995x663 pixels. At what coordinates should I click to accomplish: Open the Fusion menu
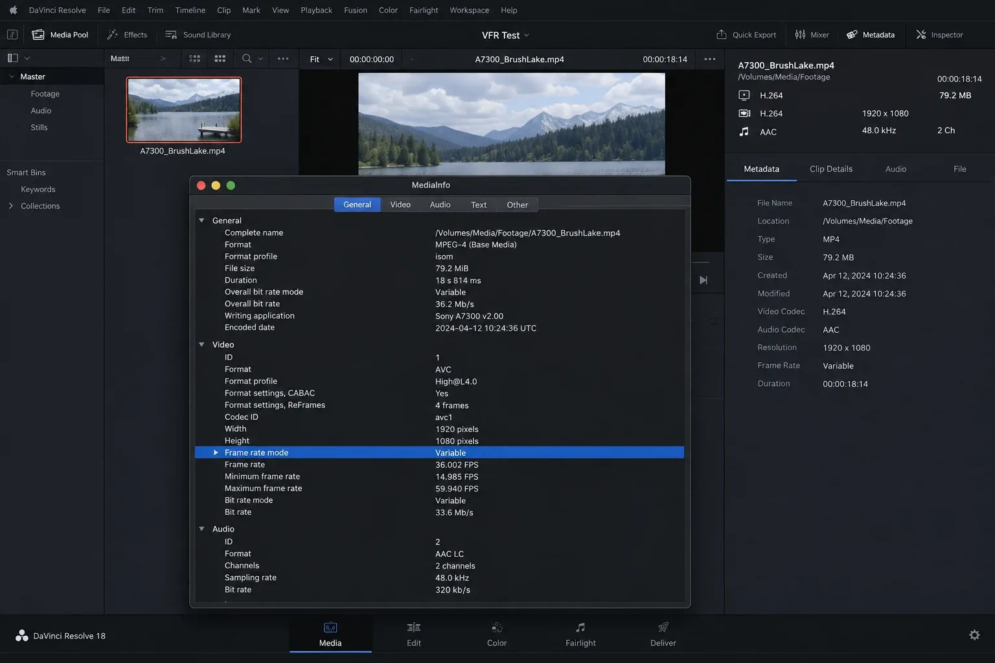pyautogui.click(x=355, y=10)
